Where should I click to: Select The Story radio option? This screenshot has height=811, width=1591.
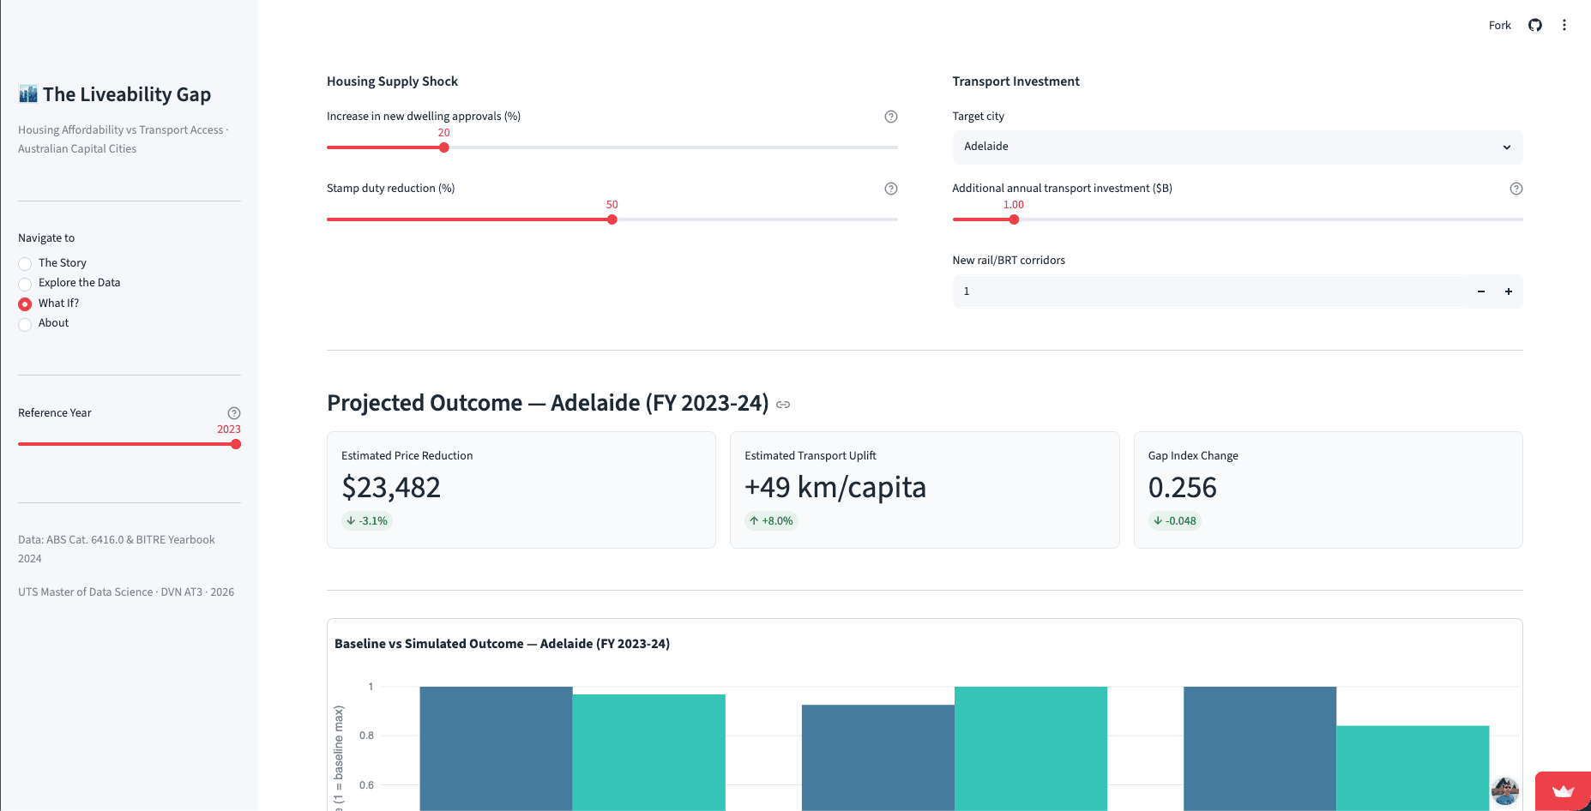pyautogui.click(x=25, y=264)
